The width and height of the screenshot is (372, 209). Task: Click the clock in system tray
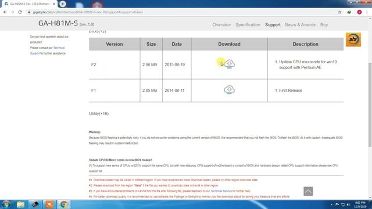[360, 204]
